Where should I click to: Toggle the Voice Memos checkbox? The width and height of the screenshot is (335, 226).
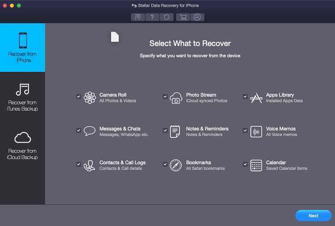click(245, 130)
